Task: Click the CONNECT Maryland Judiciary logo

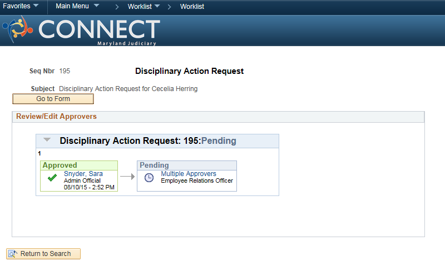Action: [x=81, y=31]
